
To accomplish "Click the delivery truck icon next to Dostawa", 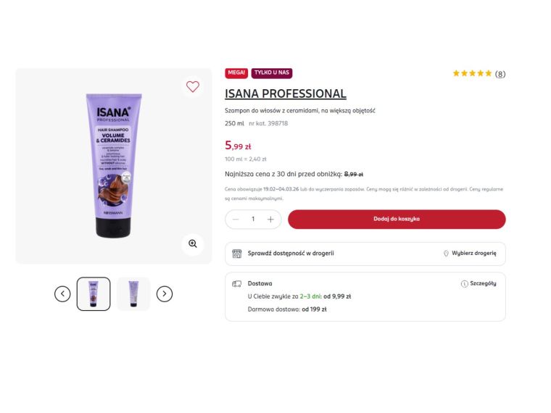I will [x=237, y=284].
